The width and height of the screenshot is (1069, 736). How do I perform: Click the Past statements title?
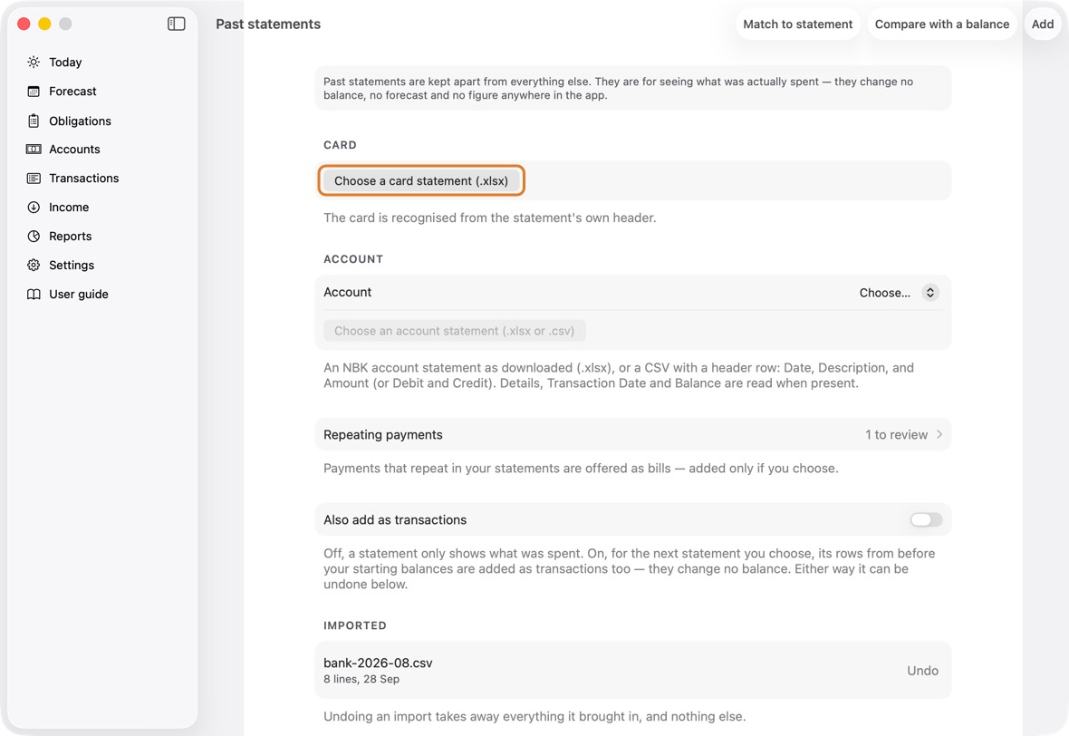click(x=268, y=24)
